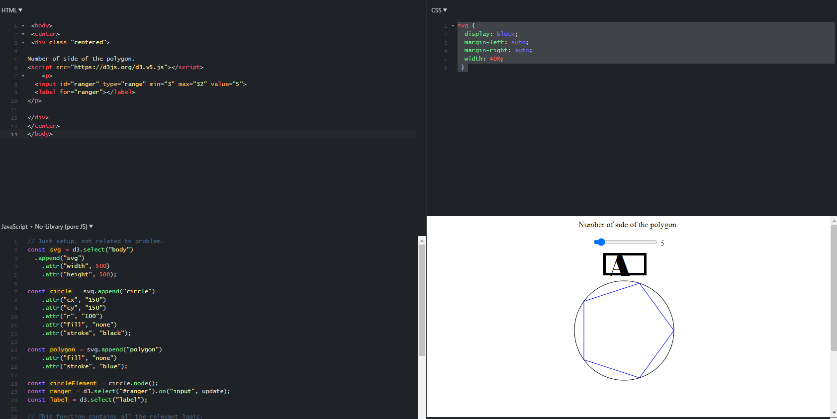
Task: Click the 'const circleElement = circle.node();' line
Action: tap(93, 383)
